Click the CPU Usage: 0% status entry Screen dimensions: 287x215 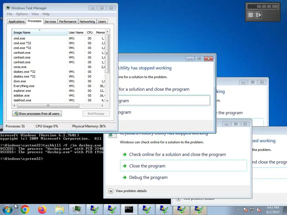click(x=47, y=126)
